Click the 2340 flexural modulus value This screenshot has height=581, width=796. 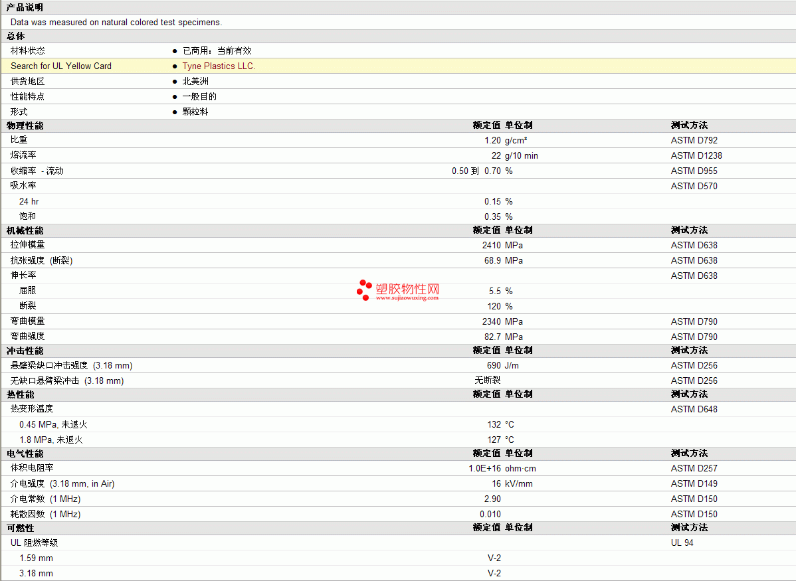(x=492, y=321)
